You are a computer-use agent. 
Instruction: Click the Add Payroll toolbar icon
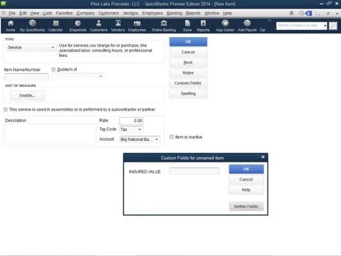tap(247, 26)
